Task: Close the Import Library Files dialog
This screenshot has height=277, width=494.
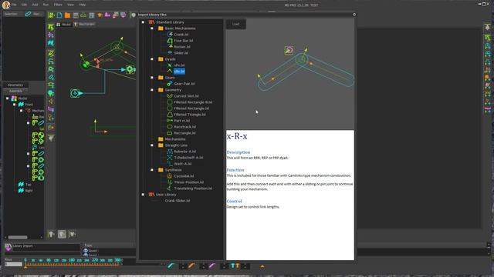Action: [354, 15]
